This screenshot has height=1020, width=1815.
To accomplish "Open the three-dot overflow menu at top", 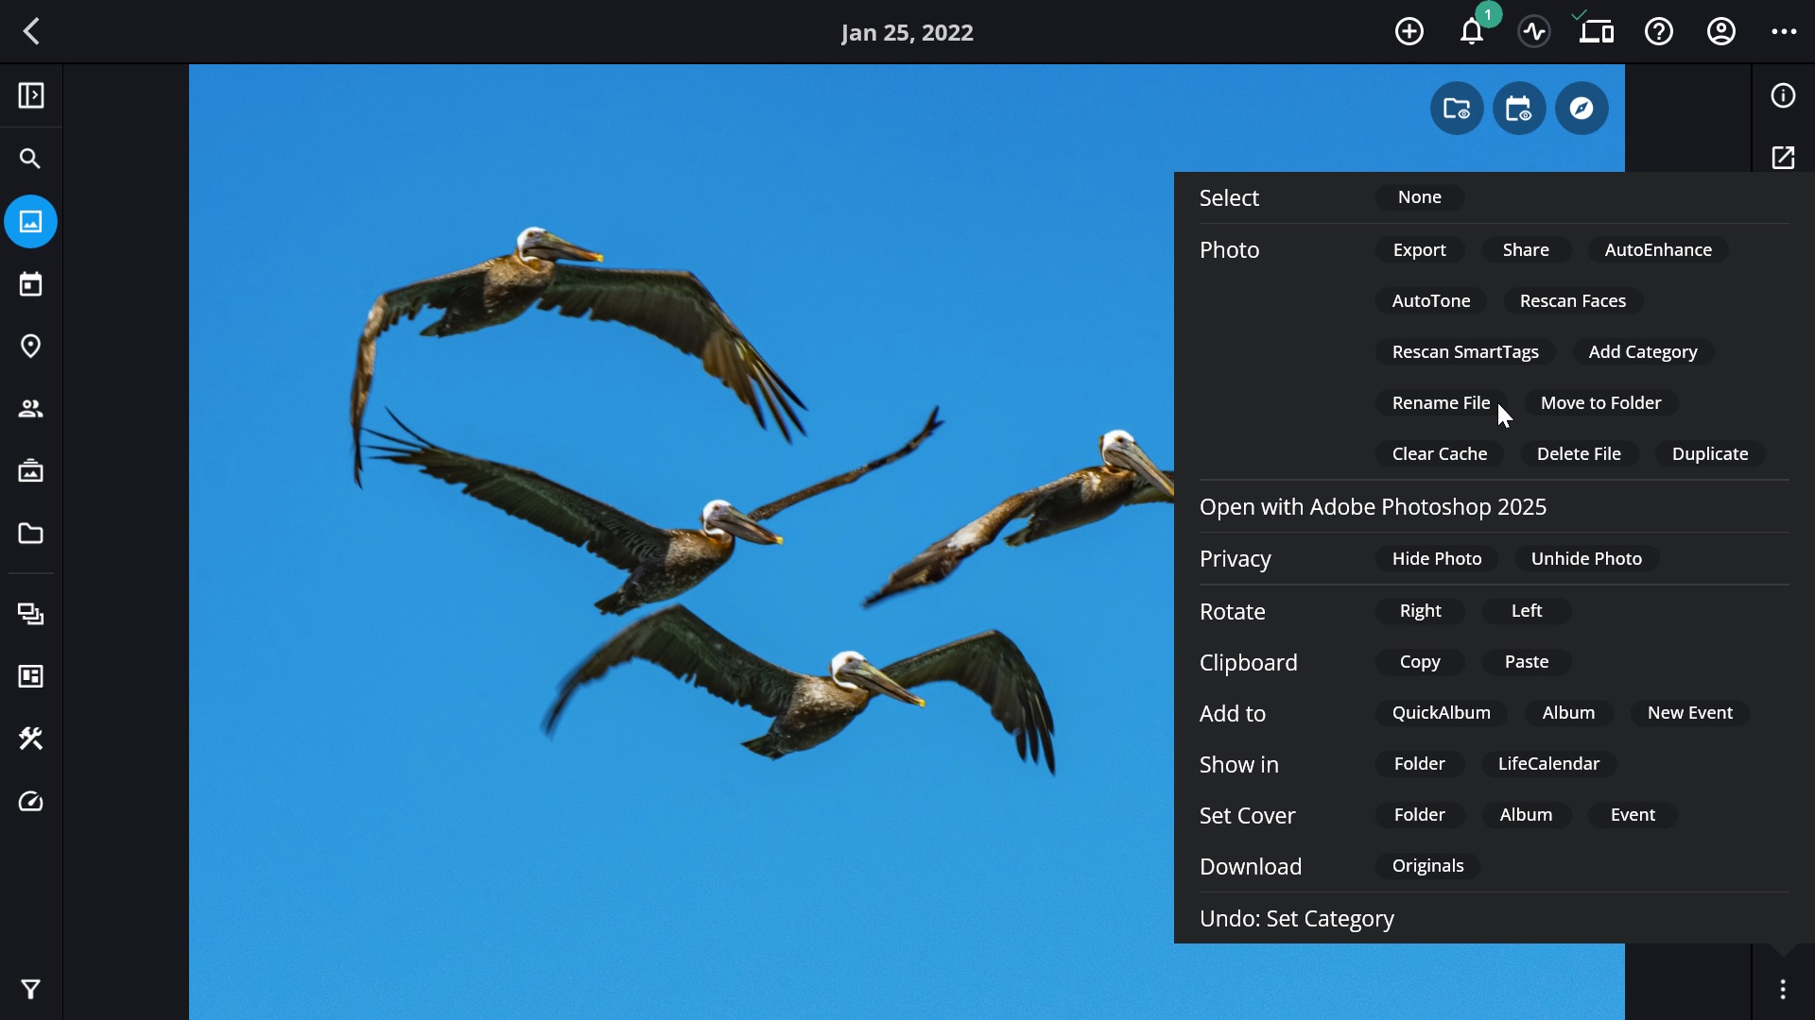I will 1784,32.
